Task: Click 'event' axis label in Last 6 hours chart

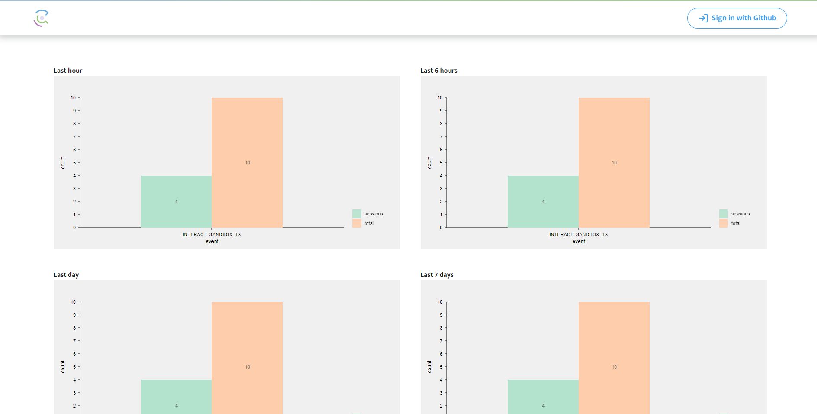Action: pos(579,241)
